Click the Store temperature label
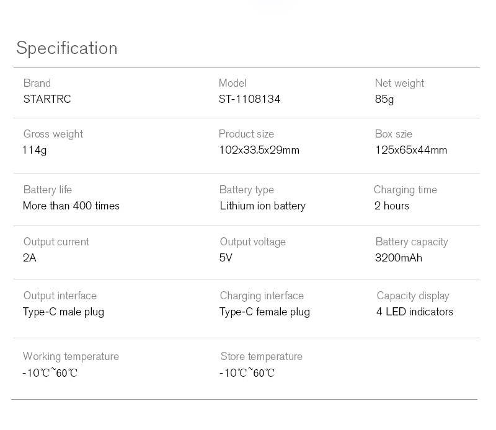This screenshot has height=430, width=496. click(261, 356)
